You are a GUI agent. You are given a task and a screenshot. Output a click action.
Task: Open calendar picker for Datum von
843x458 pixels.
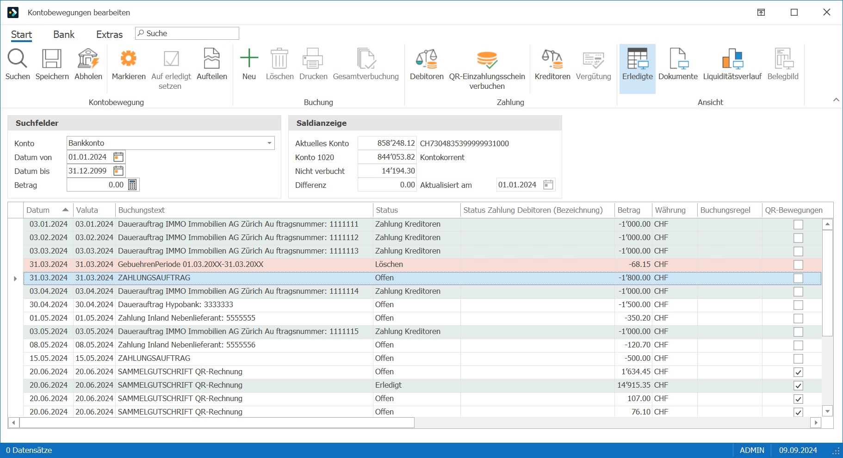pos(118,157)
